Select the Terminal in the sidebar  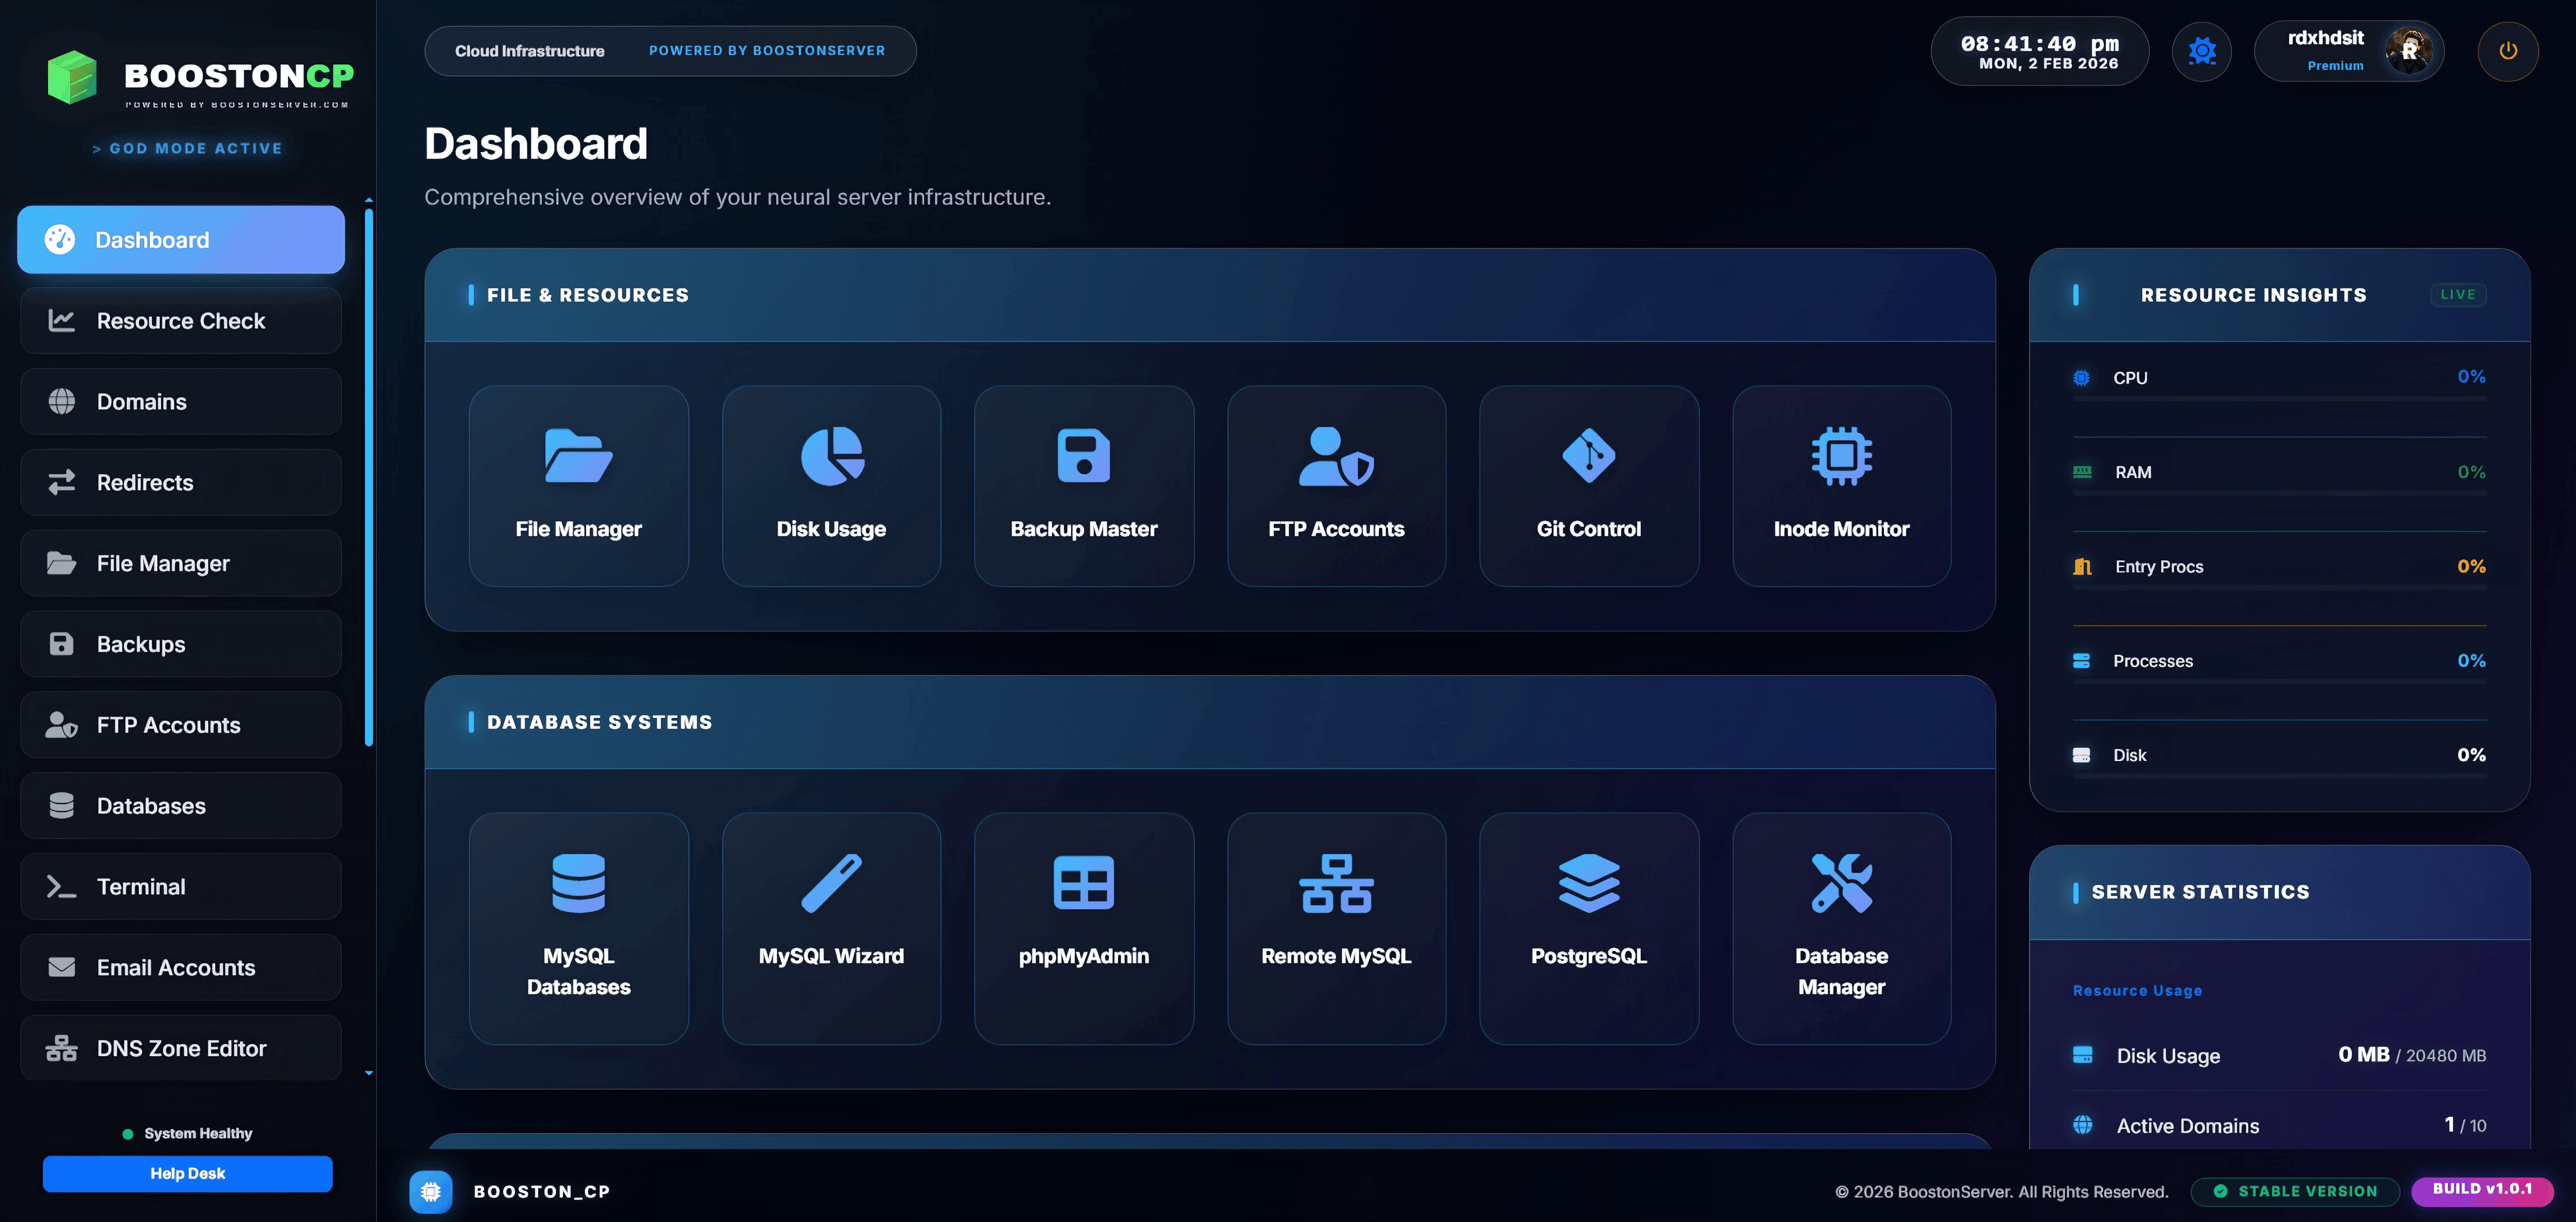[180, 886]
